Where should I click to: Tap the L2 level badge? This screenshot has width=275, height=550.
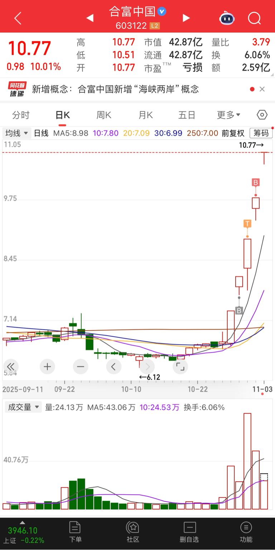[x=155, y=26]
